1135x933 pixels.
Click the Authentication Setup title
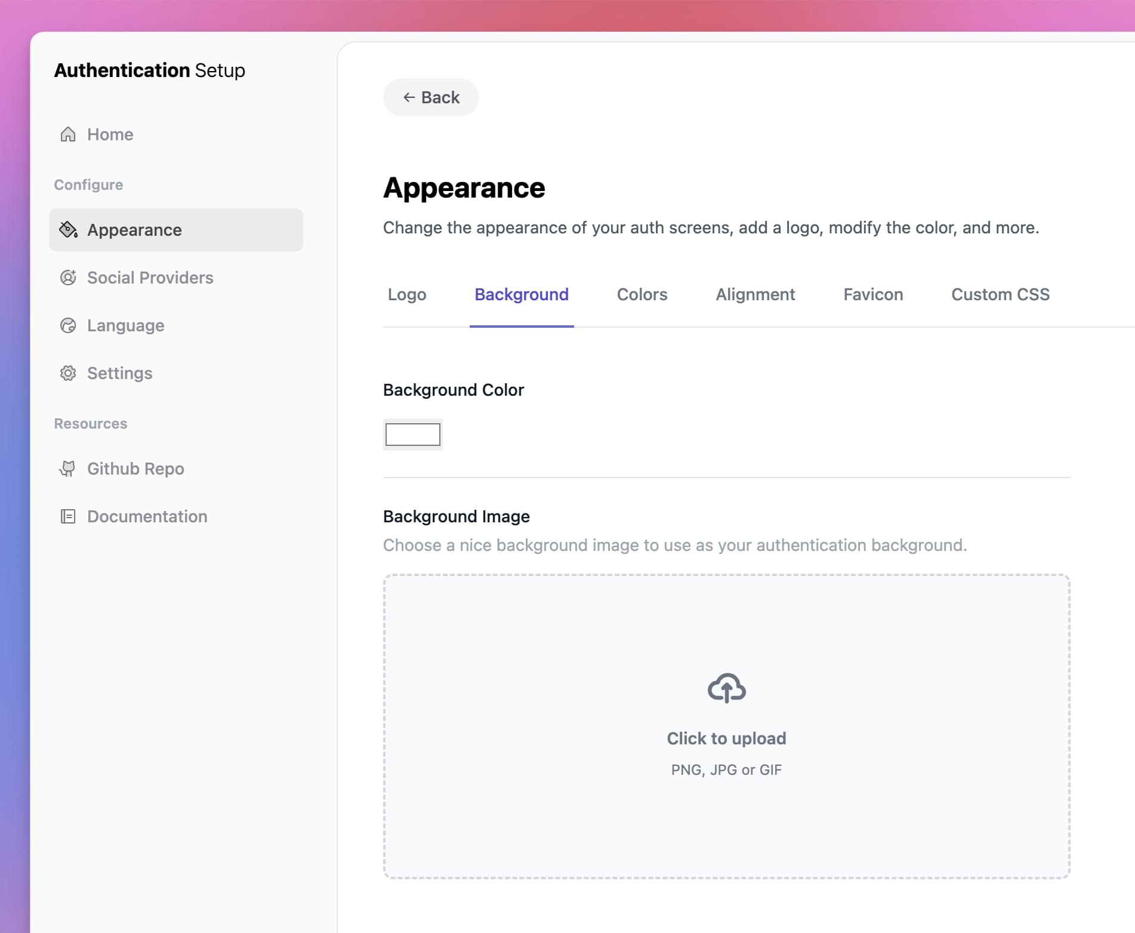coord(149,70)
